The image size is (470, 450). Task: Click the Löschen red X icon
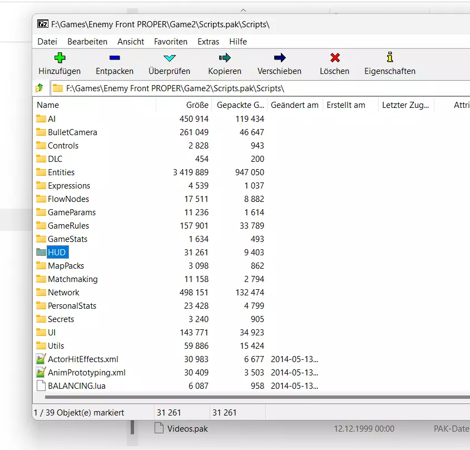tap(335, 57)
